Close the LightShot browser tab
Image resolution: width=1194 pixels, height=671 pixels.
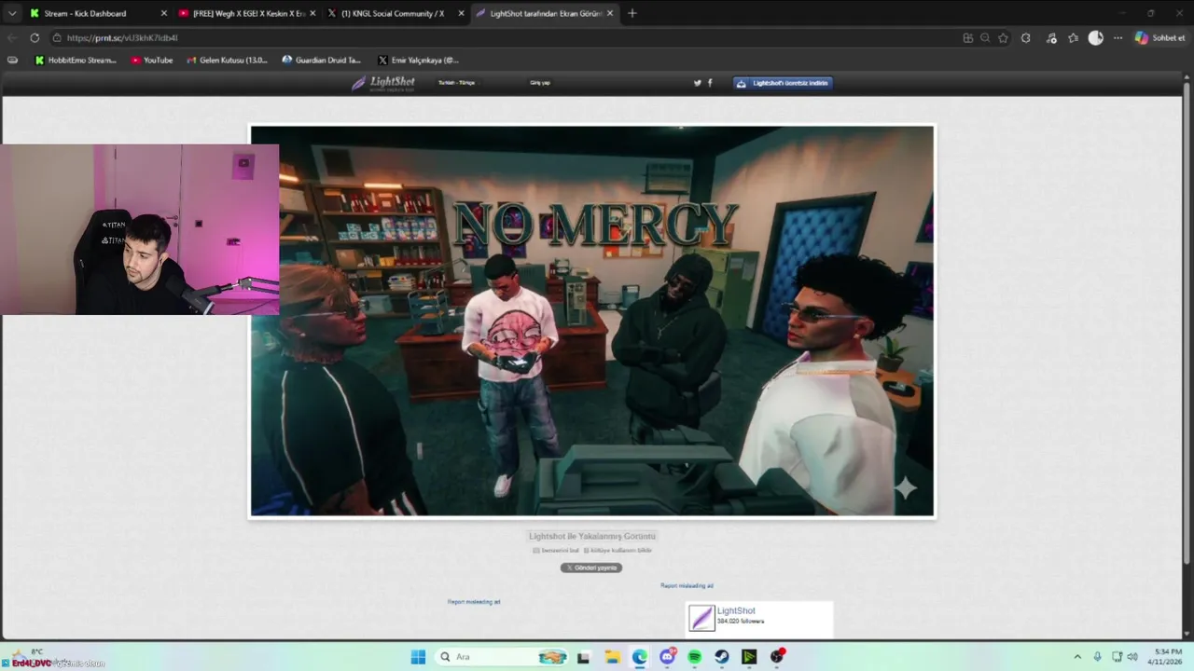pos(610,13)
